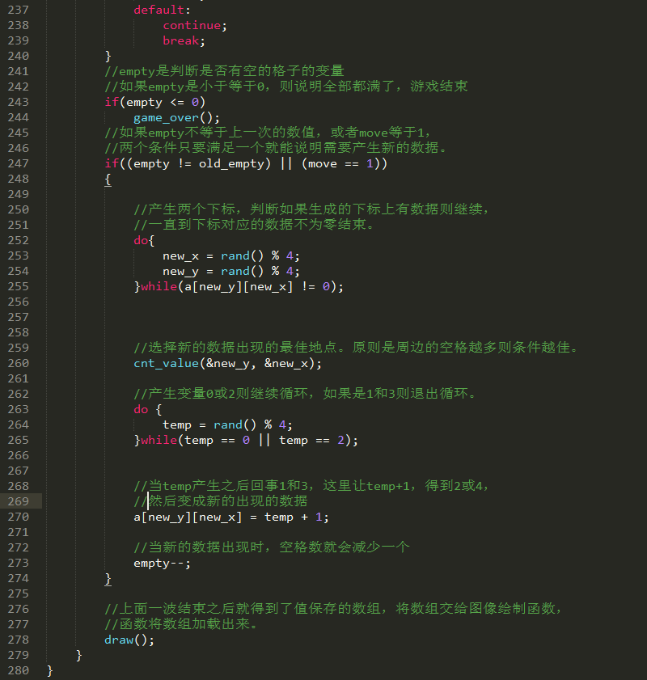The image size is (647, 680).
Task: Click 'continue' keyword on line 238
Action: click(x=192, y=25)
